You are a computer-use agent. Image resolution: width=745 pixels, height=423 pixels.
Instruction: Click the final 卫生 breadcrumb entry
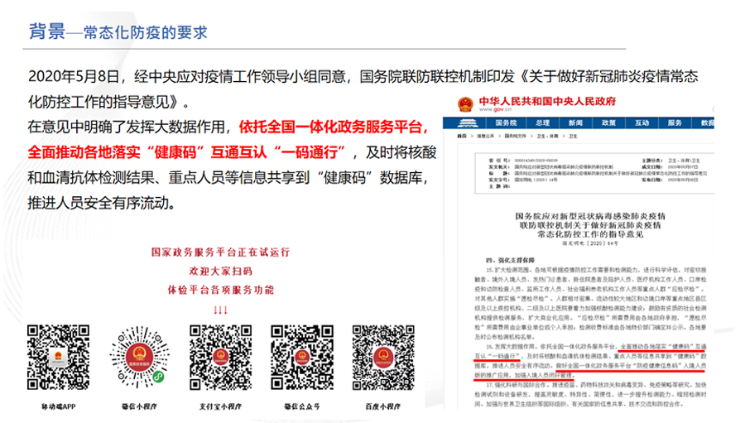[573, 137]
